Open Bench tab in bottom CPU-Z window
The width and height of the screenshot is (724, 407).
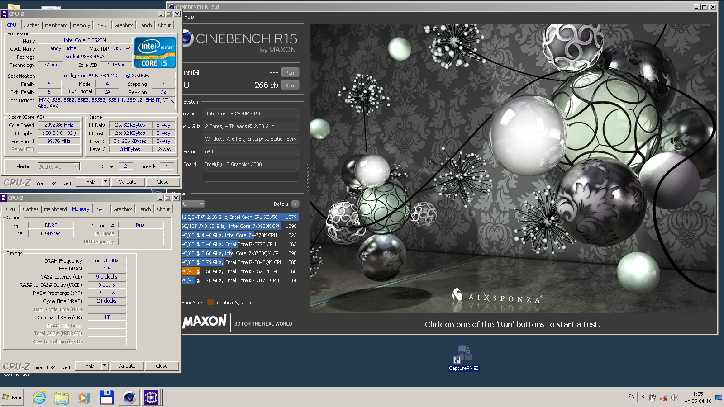pos(144,209)
